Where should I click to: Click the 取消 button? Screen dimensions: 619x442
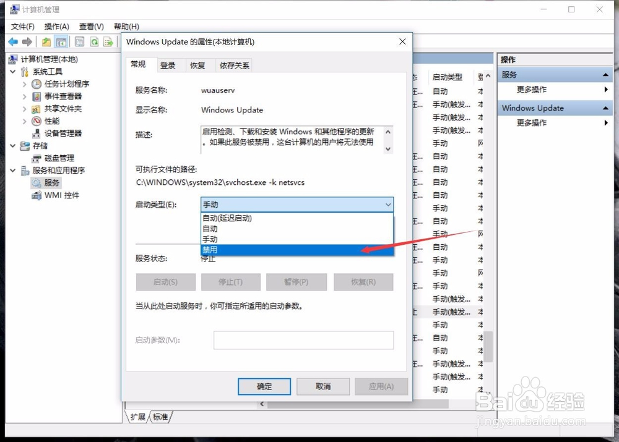(323, 387)
